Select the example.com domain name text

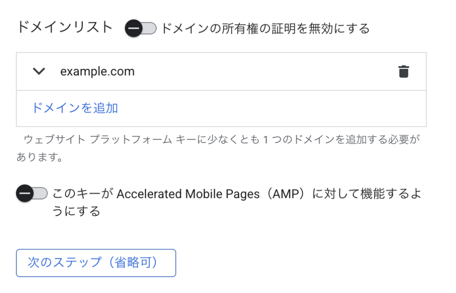tap(98, 71)
